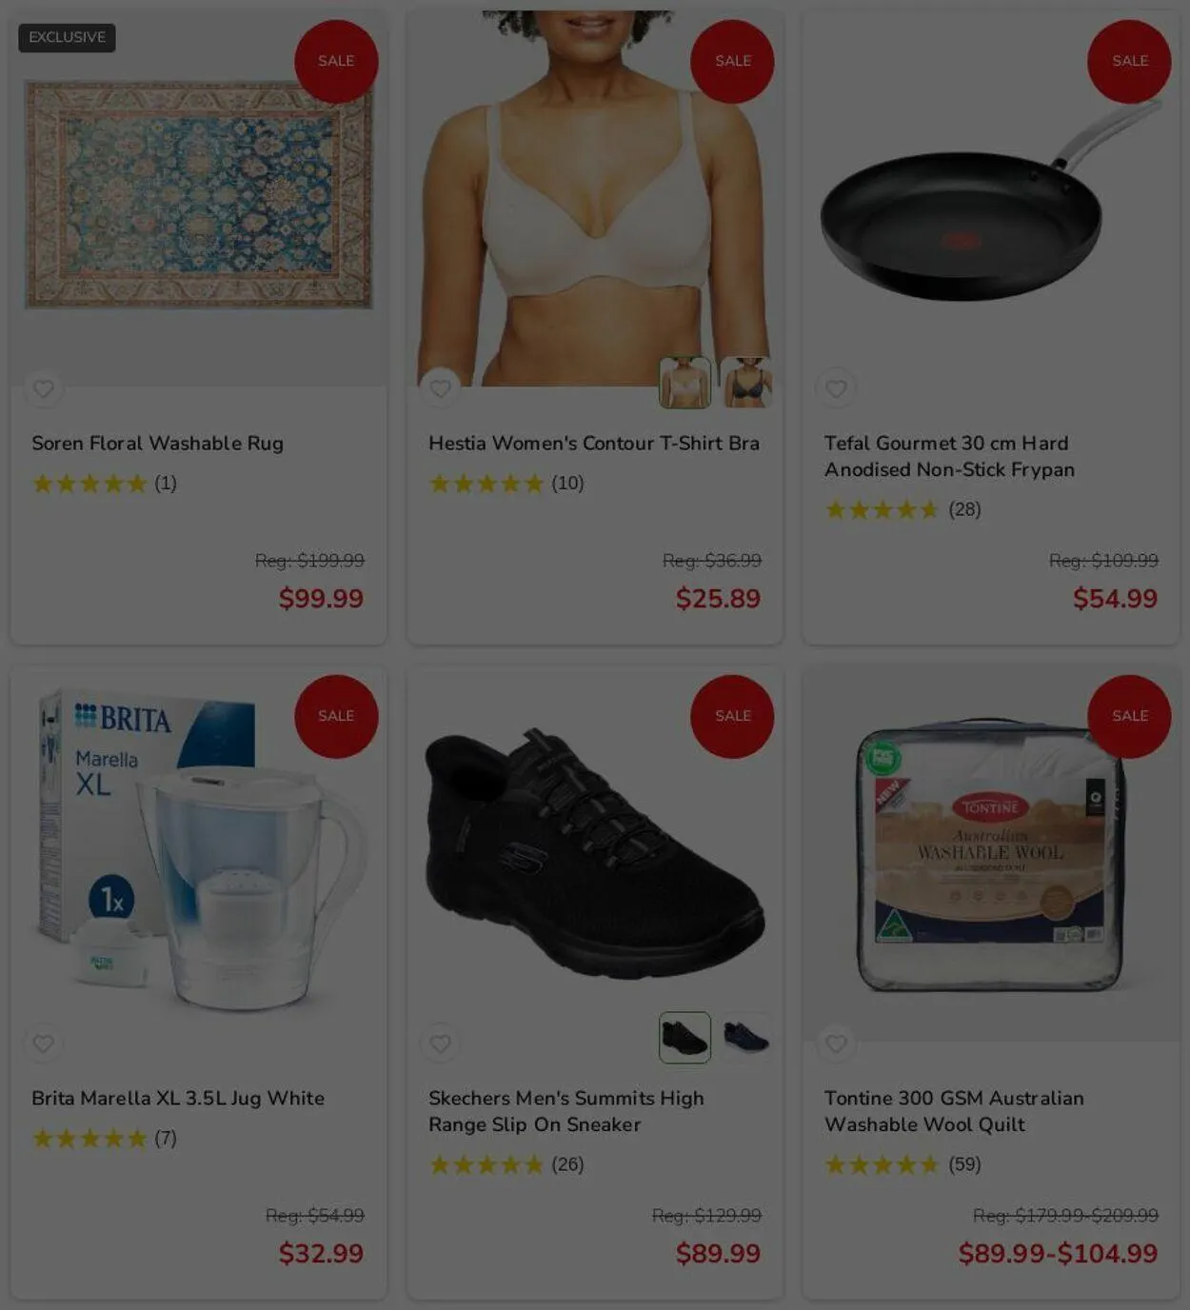This screenshot has height=1310, width=1190.
Task: Click the heart icon on Tefal Frypan
Action: (x=836, y=388)
